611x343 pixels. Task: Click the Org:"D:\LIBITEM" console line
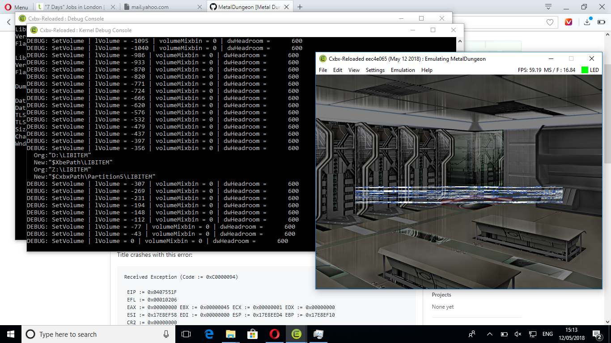click(x=62, y=155)
